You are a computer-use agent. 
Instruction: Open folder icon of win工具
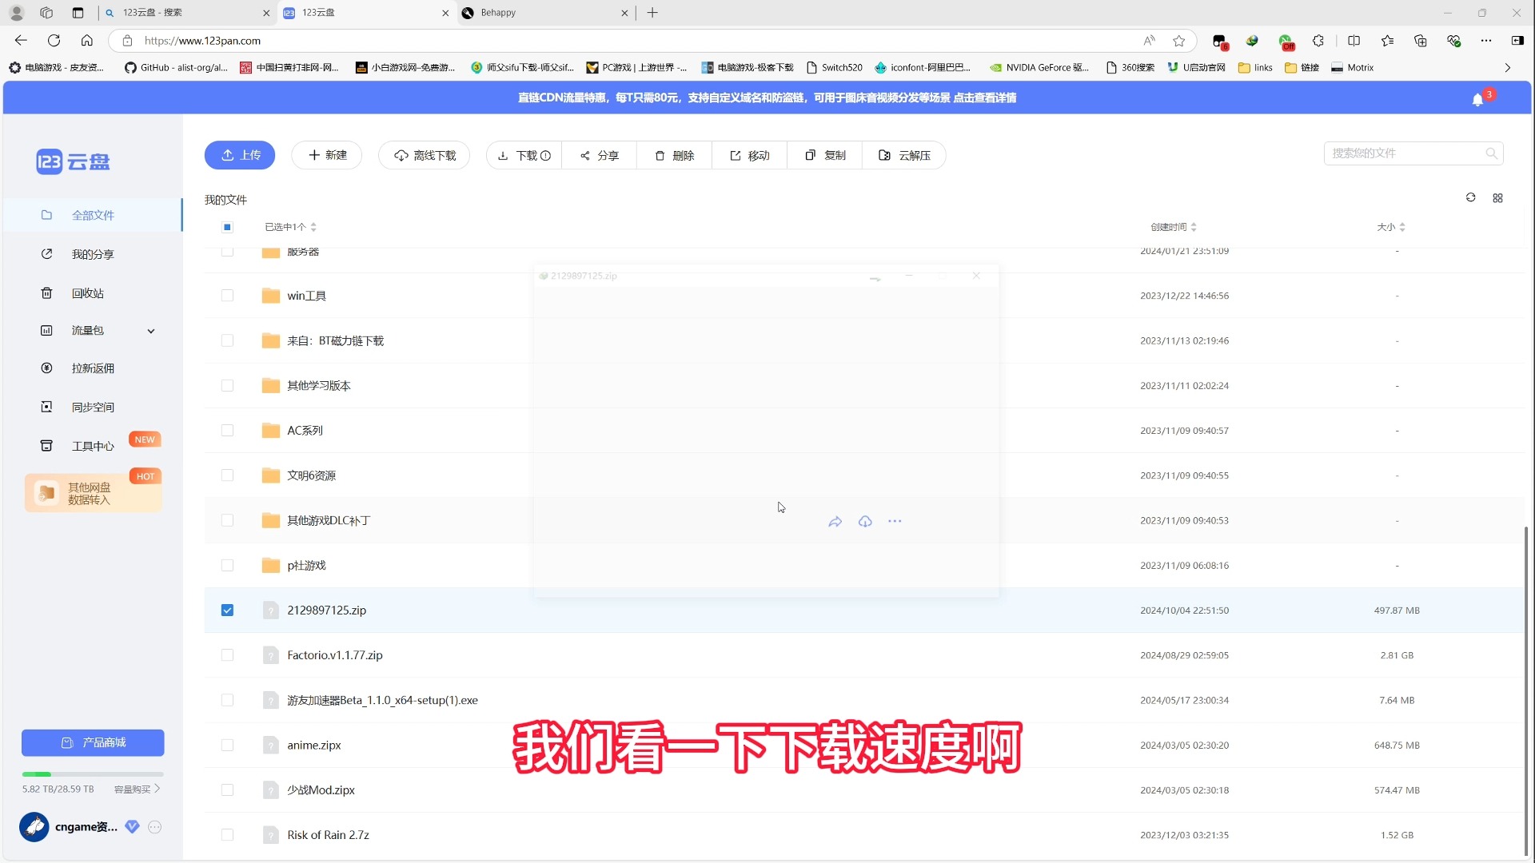(x=271, y=296)
